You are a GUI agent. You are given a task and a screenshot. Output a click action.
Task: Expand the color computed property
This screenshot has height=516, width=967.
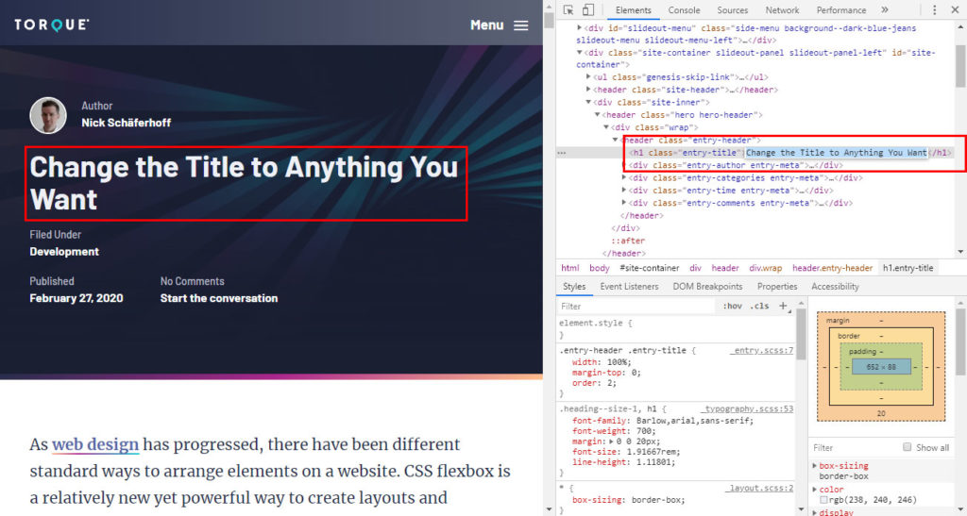(815, 490)
